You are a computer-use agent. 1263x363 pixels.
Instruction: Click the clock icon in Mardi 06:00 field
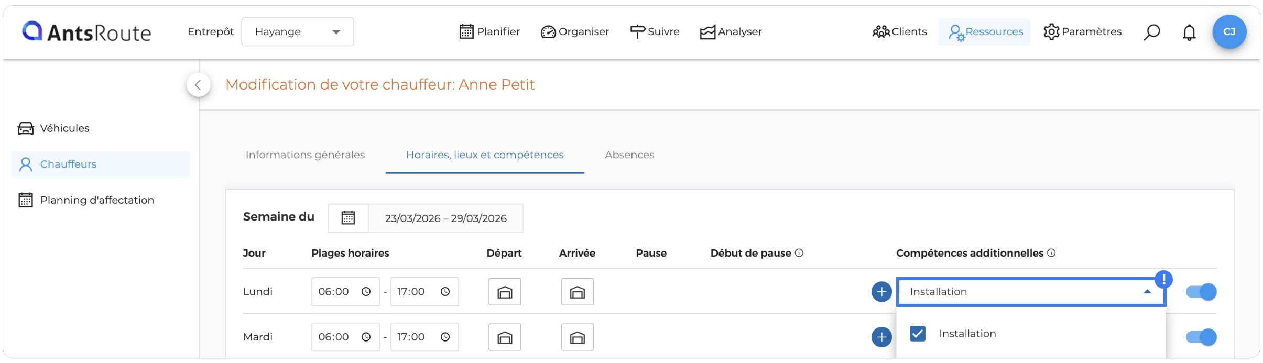coord(366,337)
